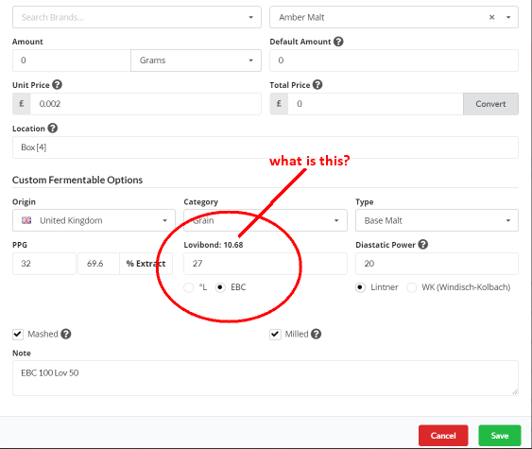The width and height of the screenshot is (532, 449).
Task: Select the °L color unit radio
Action: [x=189, y=287]
